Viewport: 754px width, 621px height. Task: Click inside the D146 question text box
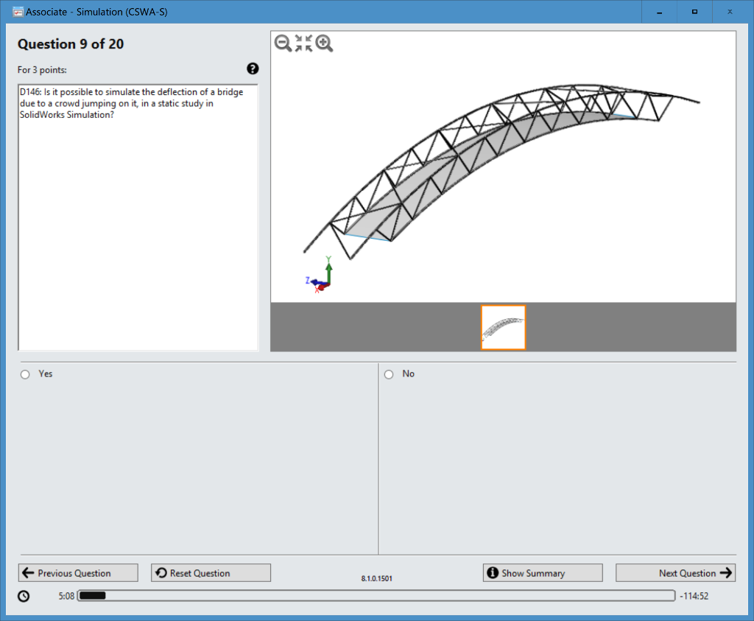[138, 217]
